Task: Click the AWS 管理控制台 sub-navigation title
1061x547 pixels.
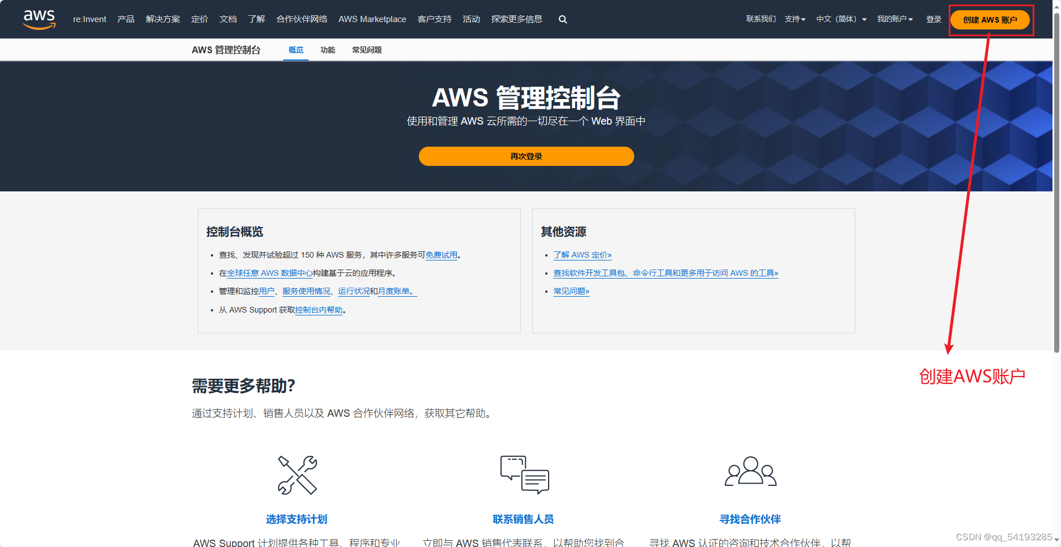Action: click(x=226, y=50)
